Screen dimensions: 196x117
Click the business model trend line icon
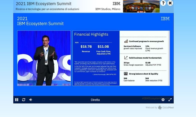point(126,58)
